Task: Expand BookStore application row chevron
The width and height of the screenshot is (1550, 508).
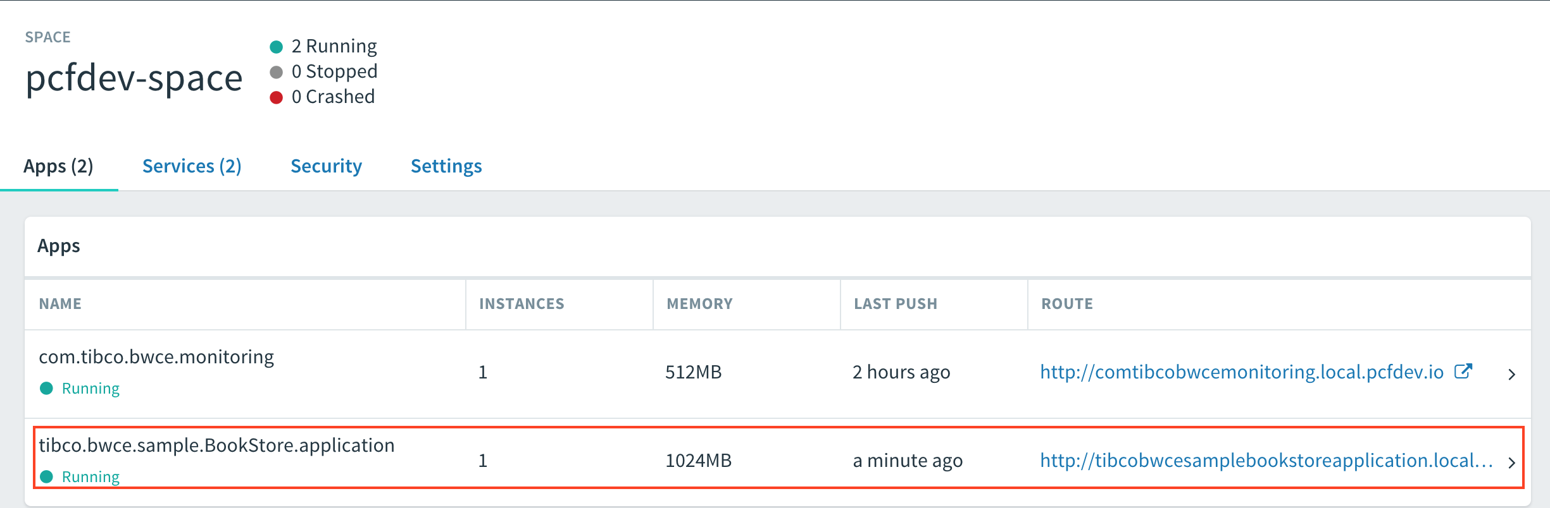Action: click(x=1511, y=463)
